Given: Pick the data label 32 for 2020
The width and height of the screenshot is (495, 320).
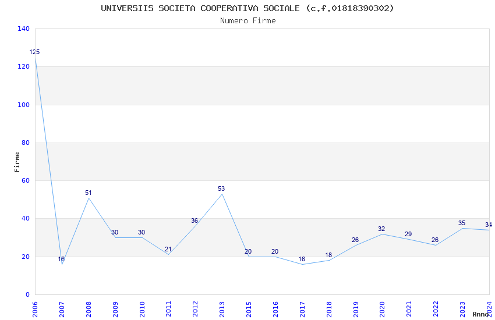Looking at the screenshot, I should (381, 229).
